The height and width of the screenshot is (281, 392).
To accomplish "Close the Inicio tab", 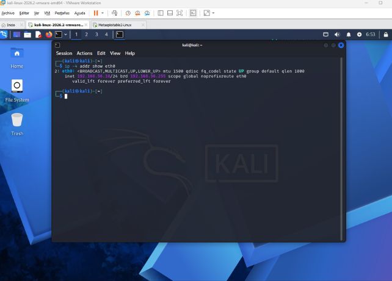I will (x=22, y=25).
